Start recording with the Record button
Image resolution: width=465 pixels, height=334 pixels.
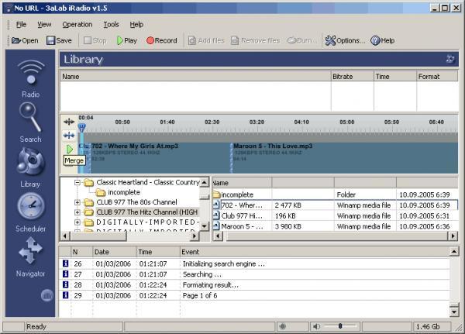point(162,40)
